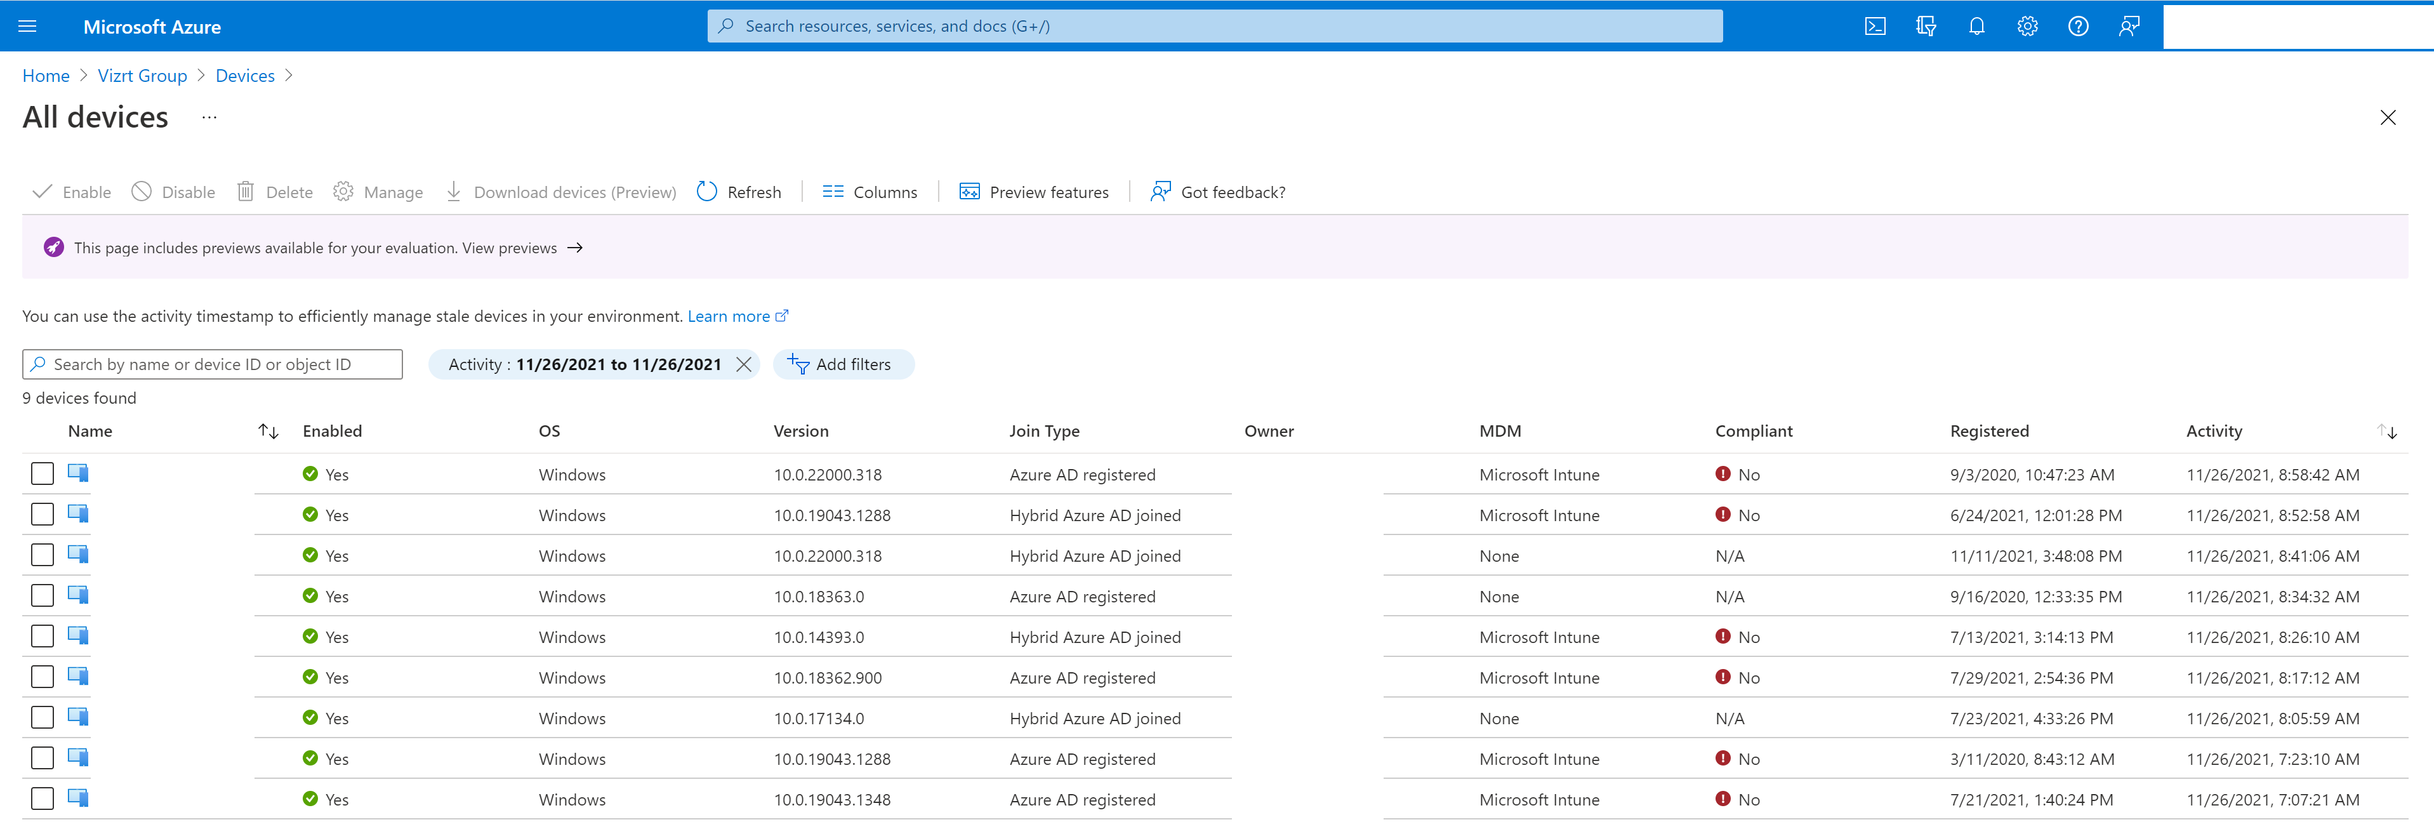
Task: Click device icon in row with version 10.0.18363.0
Action: (79, 595)
